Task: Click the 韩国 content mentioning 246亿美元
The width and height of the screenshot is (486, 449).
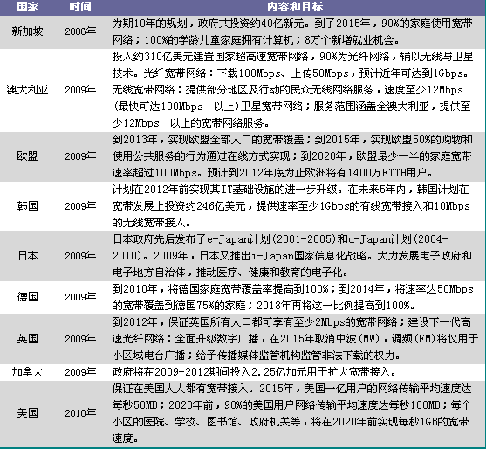Action: click(x=291, y=206)
